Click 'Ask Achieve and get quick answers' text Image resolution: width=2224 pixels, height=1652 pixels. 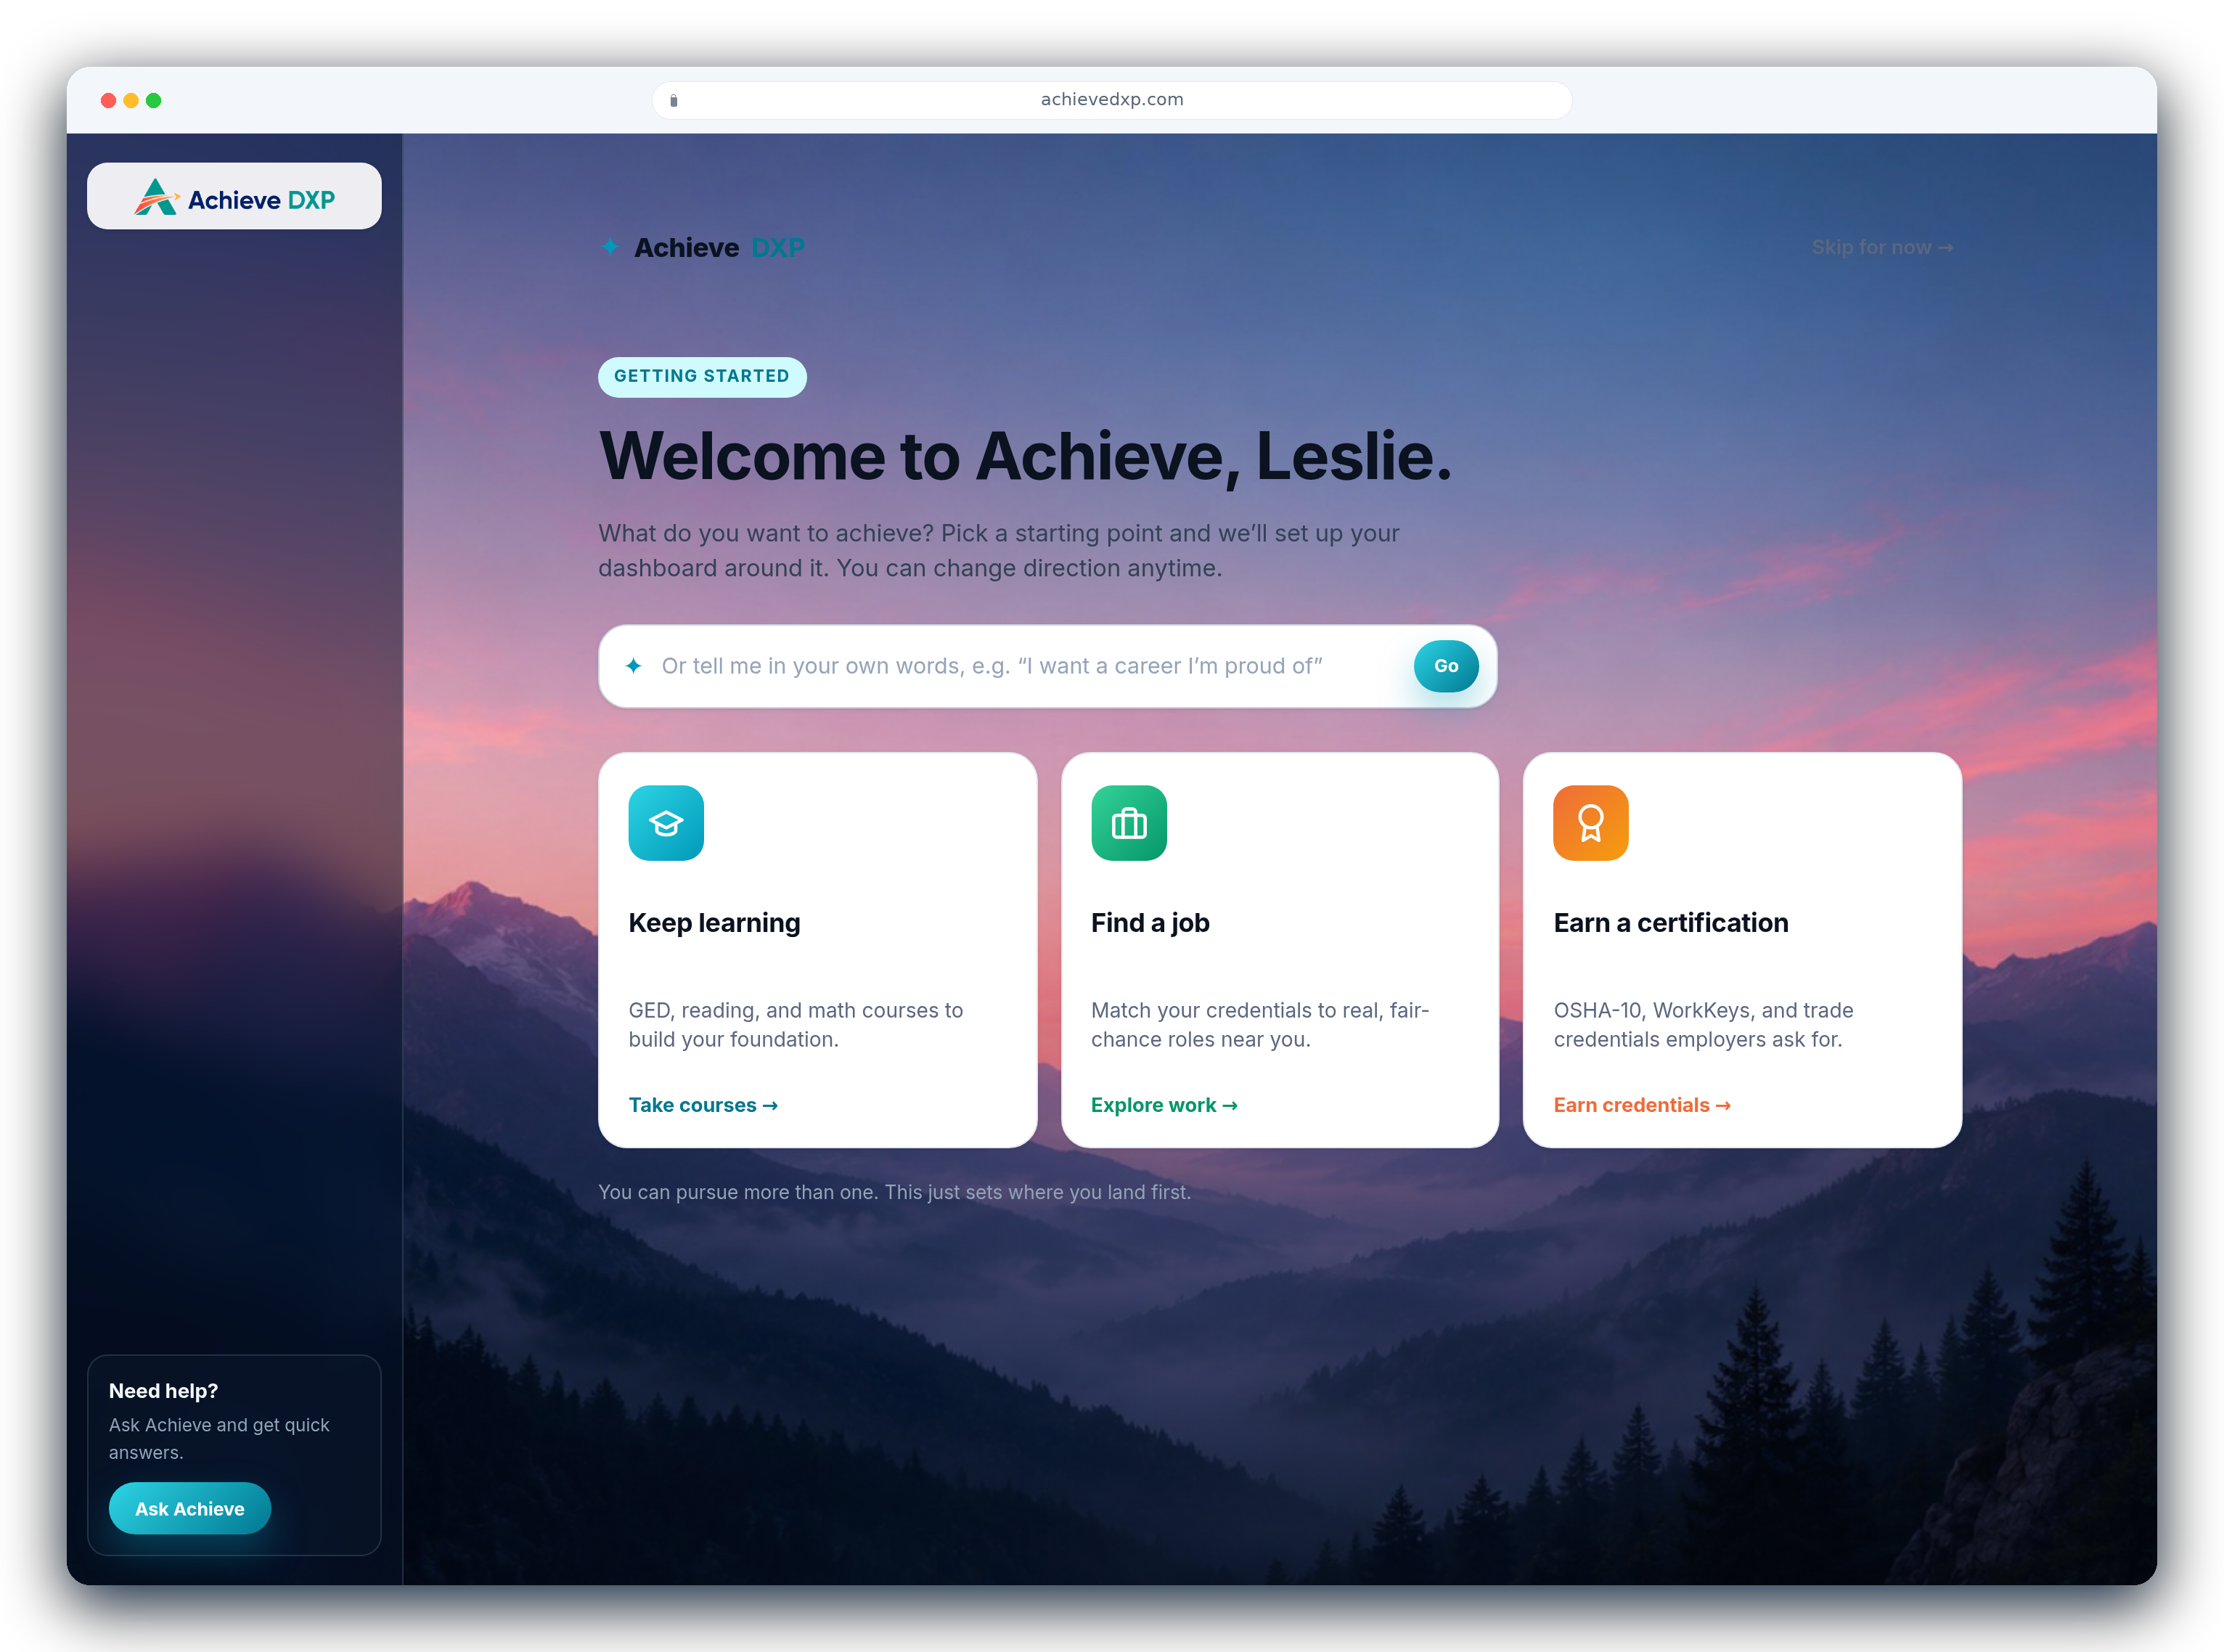[x=219, y=1439]
